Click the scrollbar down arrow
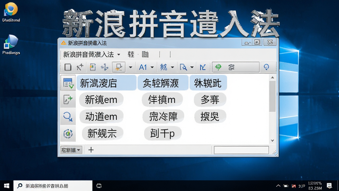Viewport: 339px width, 191px height. pyautogui.click(x=272, y=141)
